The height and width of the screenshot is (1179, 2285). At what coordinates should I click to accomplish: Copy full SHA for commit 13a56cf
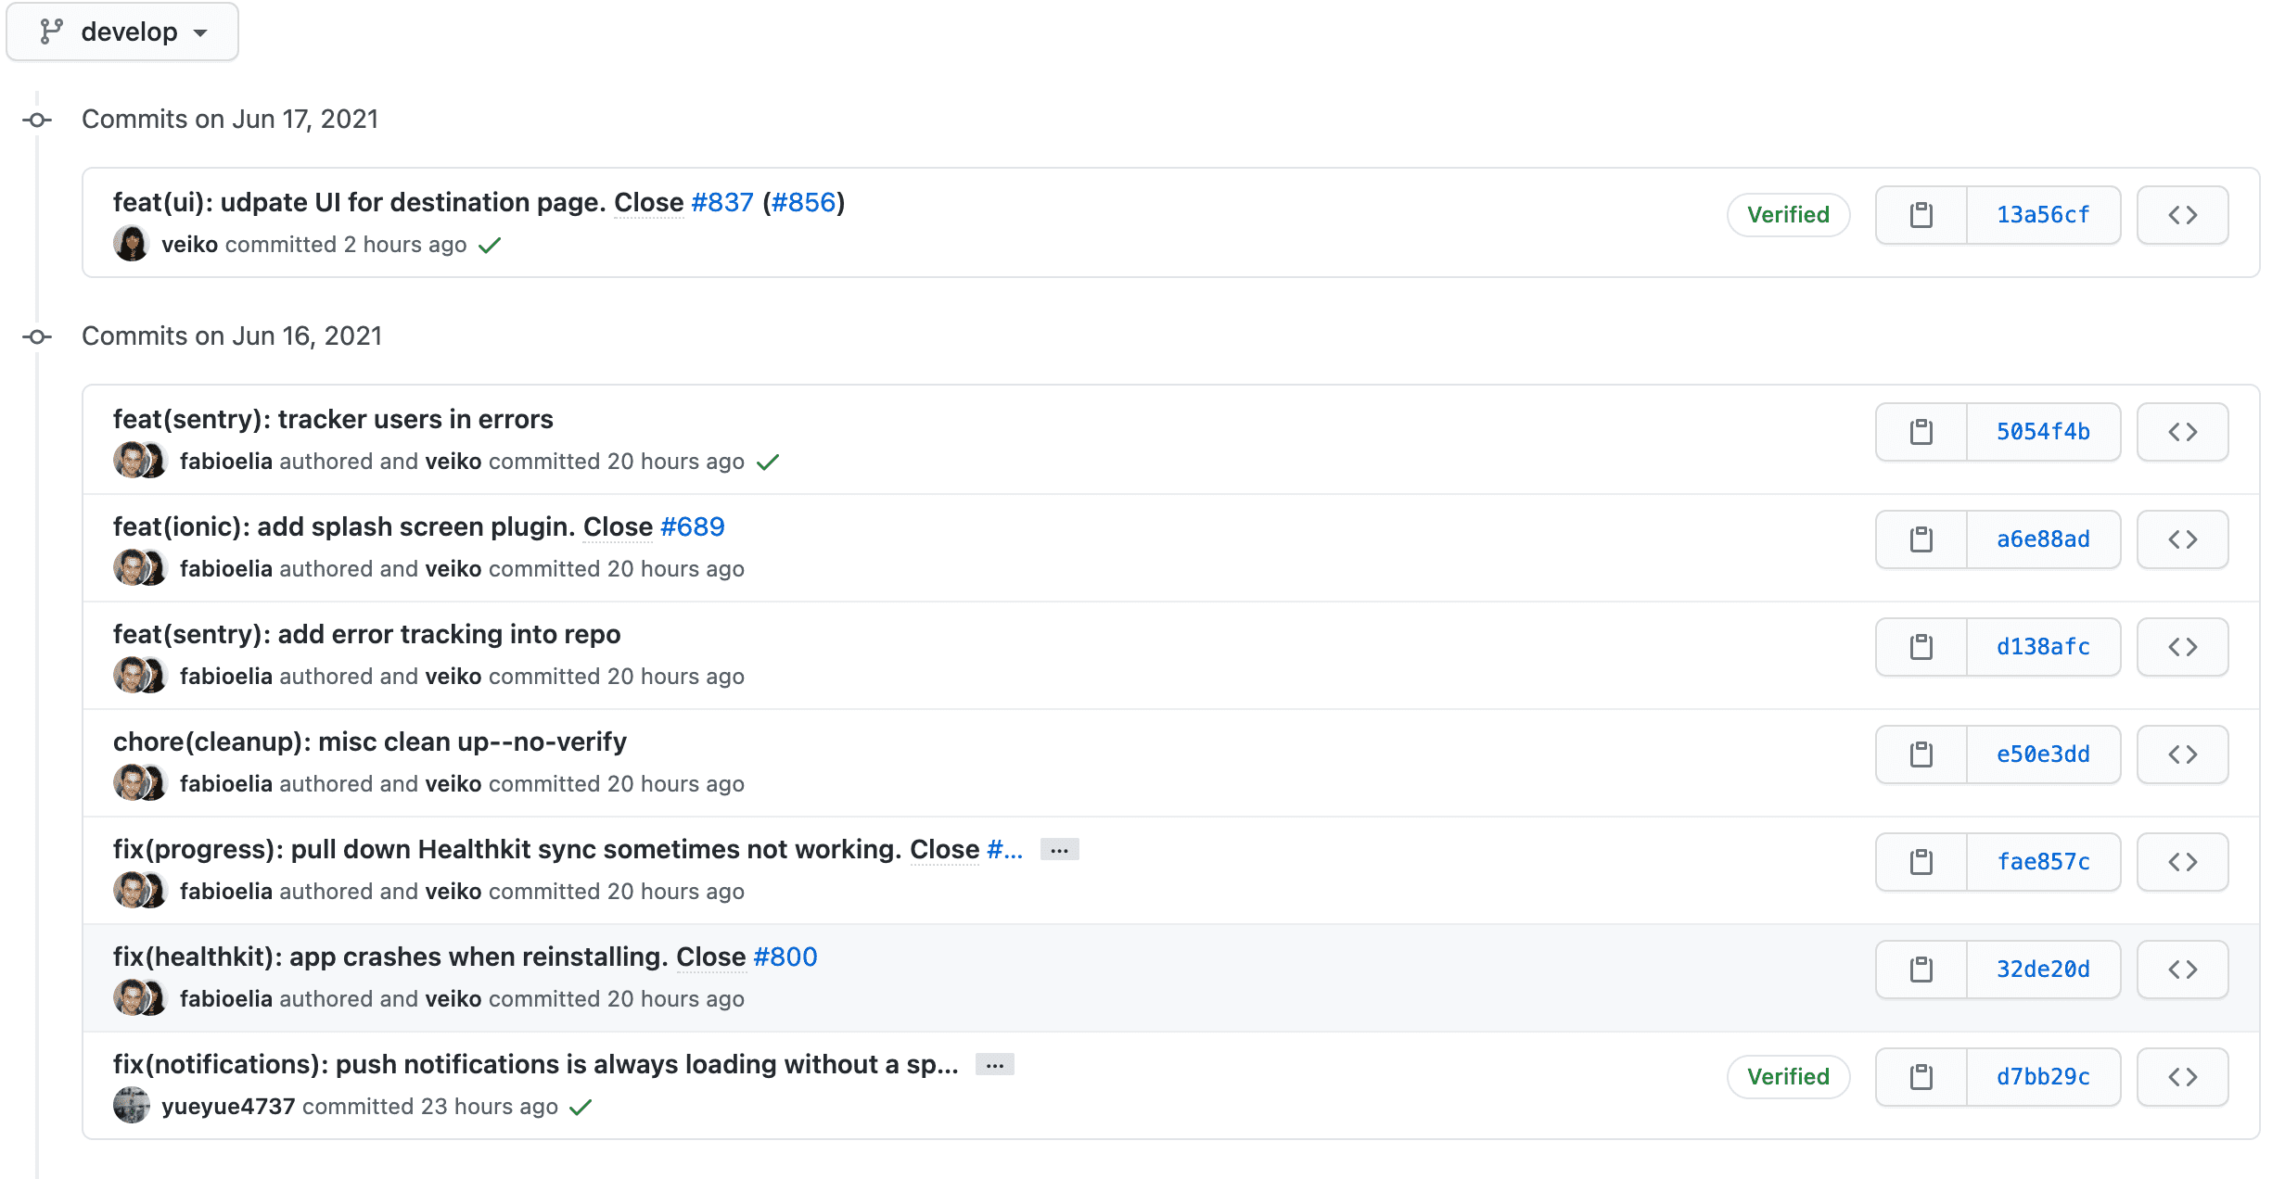point(1921,215)
